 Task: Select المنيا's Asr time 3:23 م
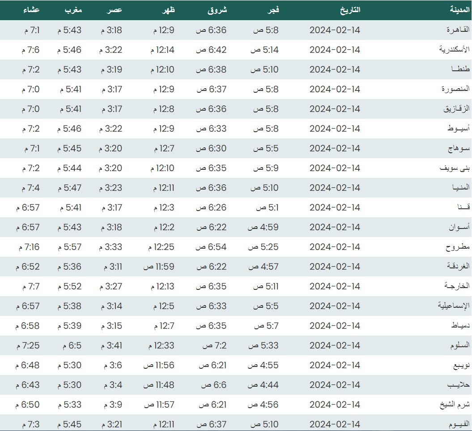pos(110,188)
